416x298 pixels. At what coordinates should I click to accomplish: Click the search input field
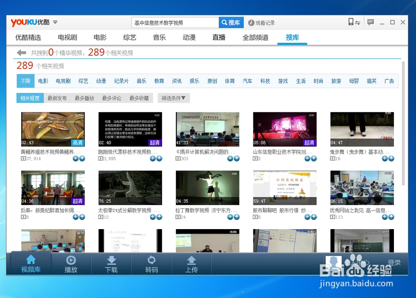(175, 23)
